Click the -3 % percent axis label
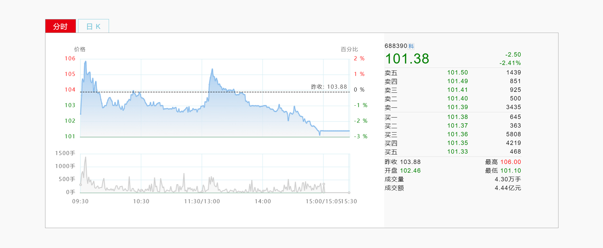Image resolution: width=603 pixels, height=248 pixels. pos(361,137)
